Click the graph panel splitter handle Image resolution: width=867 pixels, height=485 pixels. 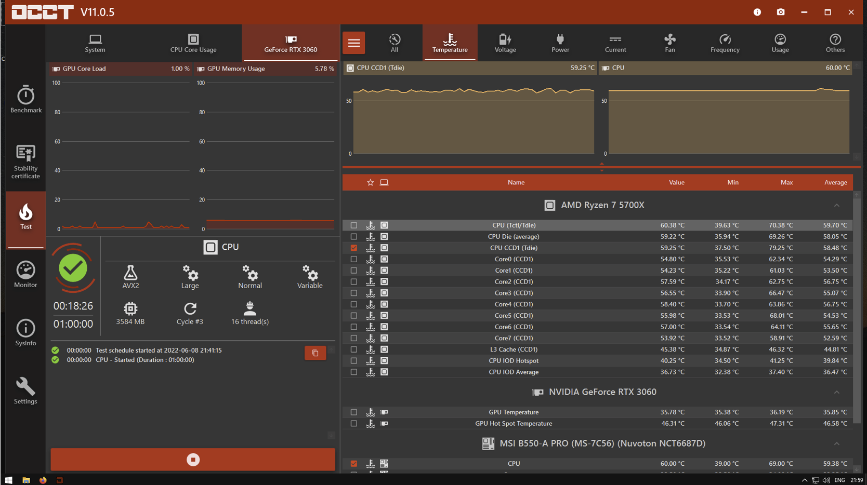pyautogui.click(x=601, y=167)
